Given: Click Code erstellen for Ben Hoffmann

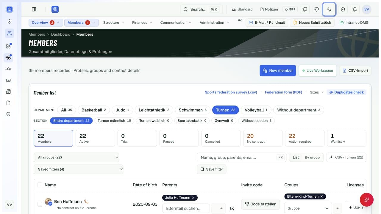Looking at the screenshot, I should pyautogui.click(x=260, y=204).
